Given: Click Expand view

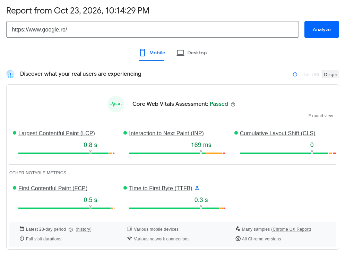Looking at the screenshot, I should 321,116.
